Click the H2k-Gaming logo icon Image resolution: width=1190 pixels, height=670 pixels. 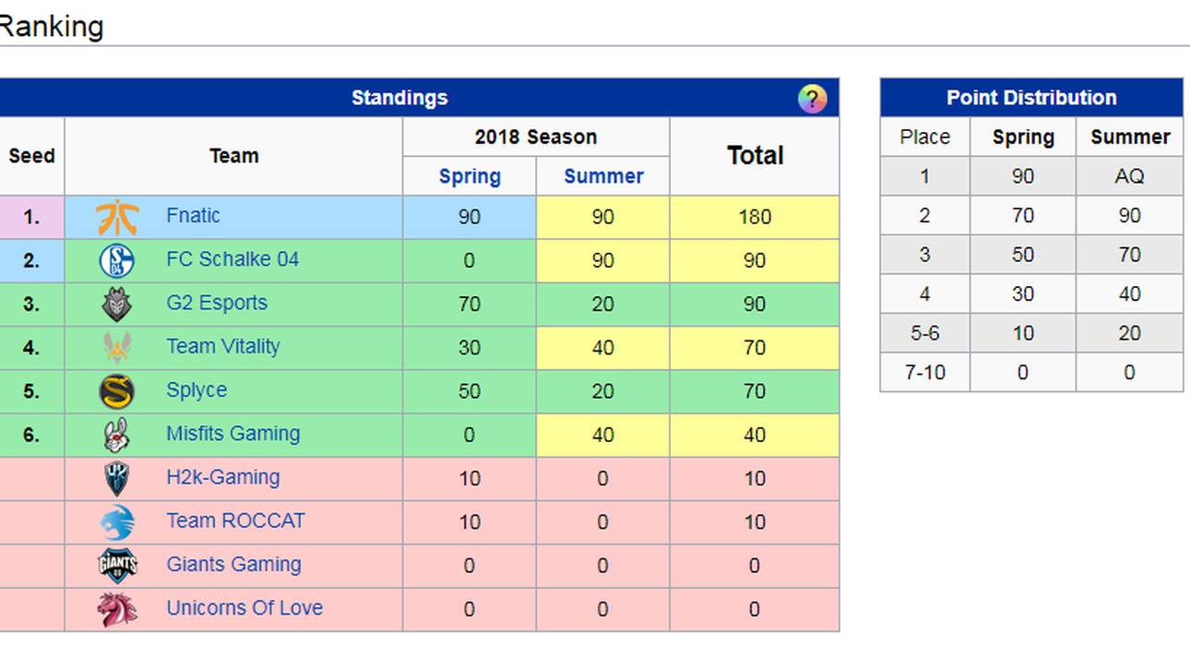[x=116, y=478]
